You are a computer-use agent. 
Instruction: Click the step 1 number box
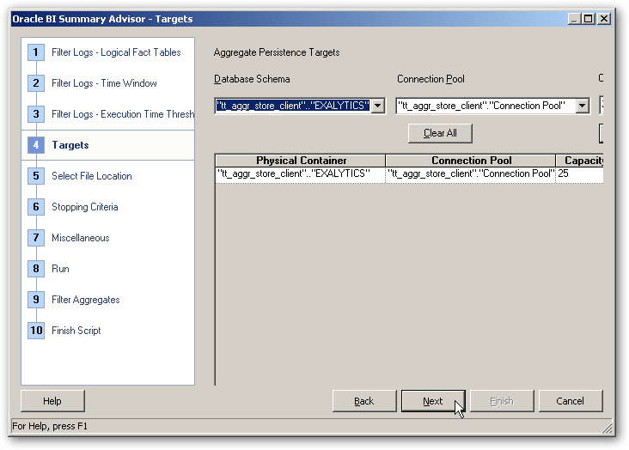(x=36, y=52)
